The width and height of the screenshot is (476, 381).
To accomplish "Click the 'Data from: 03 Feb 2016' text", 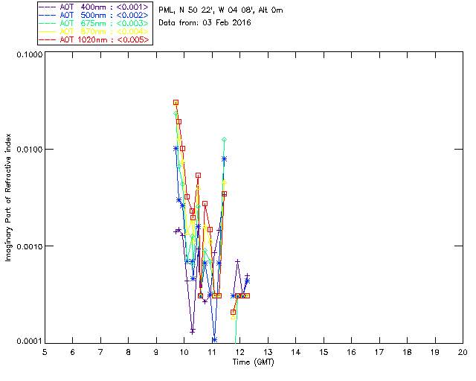I will pos(205,23).
